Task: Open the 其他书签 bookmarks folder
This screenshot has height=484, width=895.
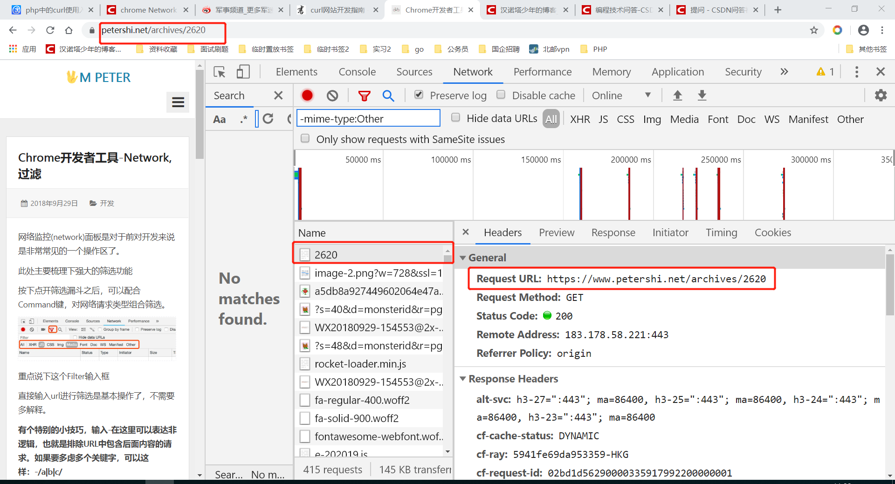Action: (x=867, y=49)
